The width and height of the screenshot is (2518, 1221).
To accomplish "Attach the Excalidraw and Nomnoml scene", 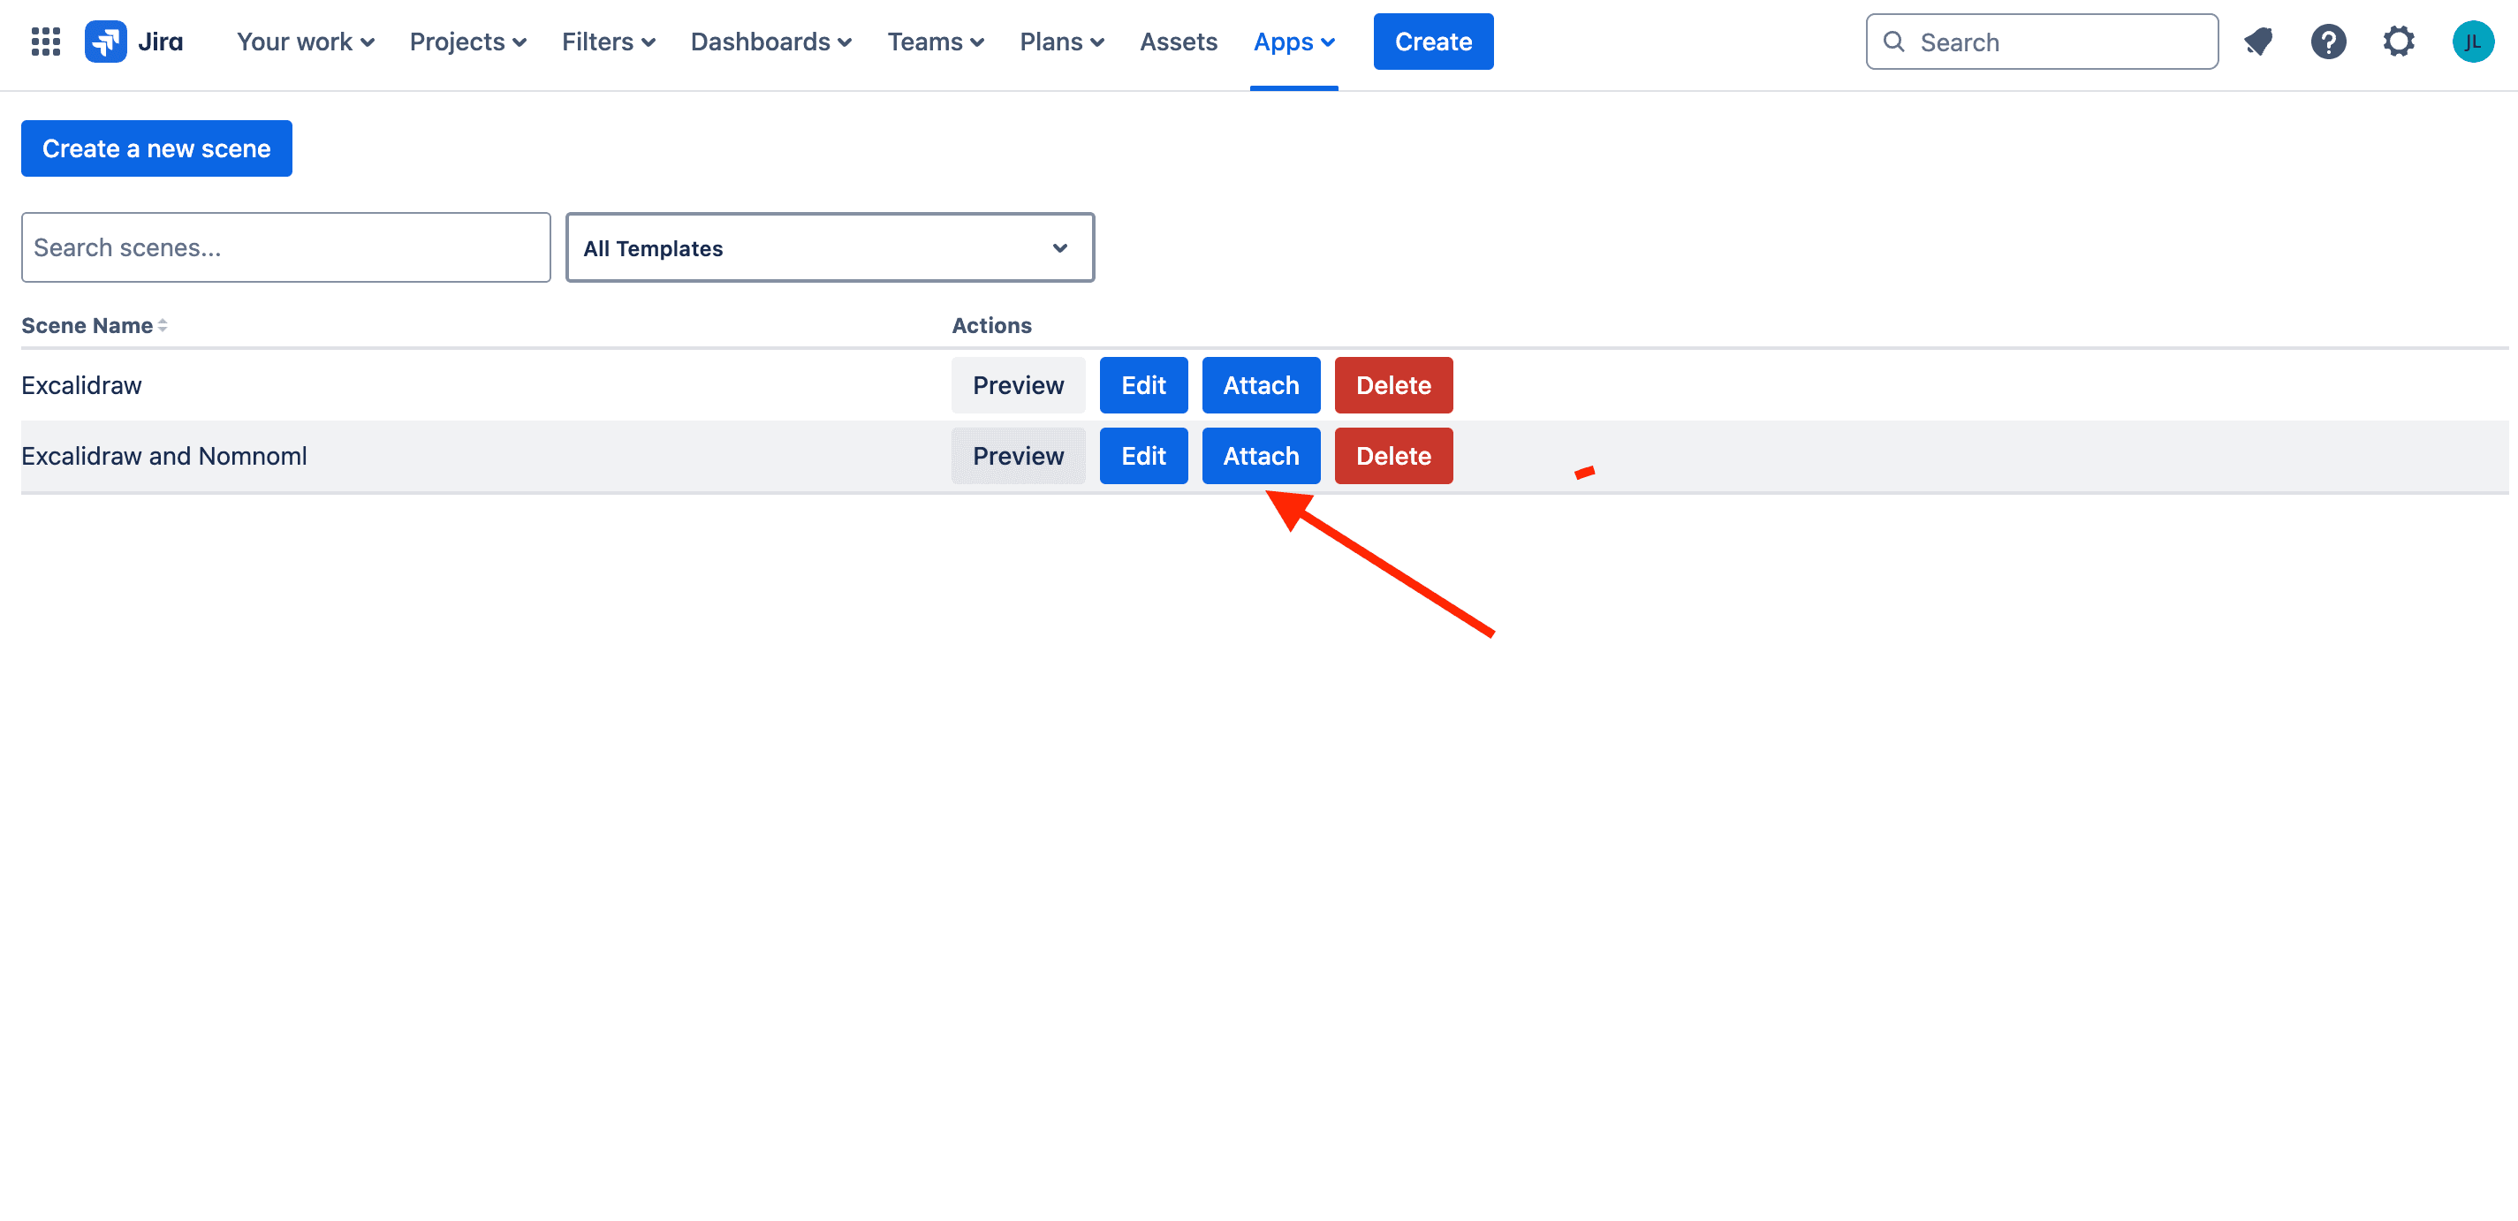I will tap(1261, 456).
